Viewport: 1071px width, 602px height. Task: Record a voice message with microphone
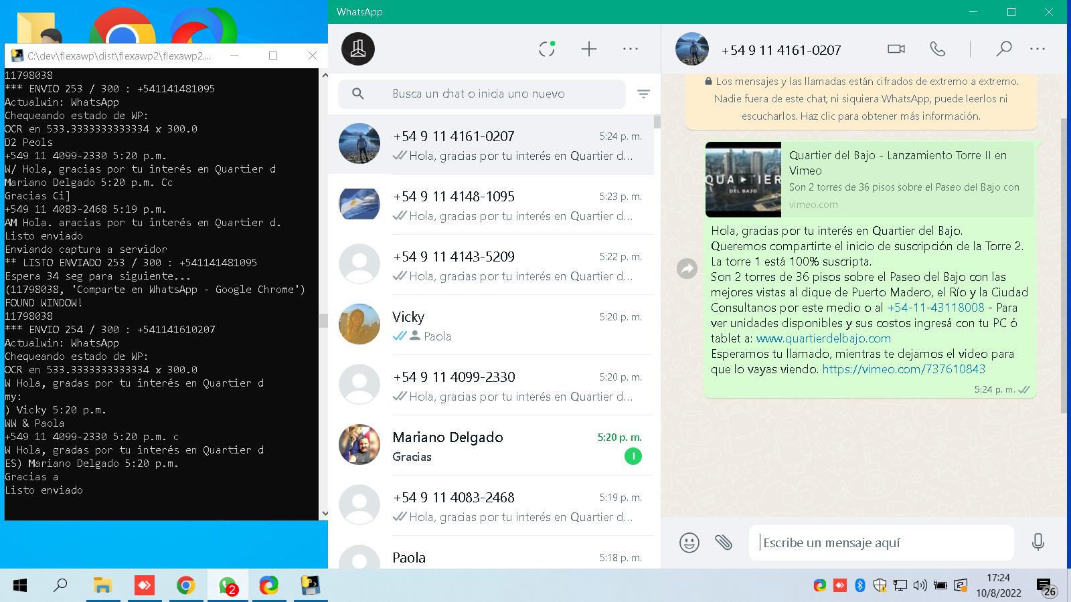1038,542
